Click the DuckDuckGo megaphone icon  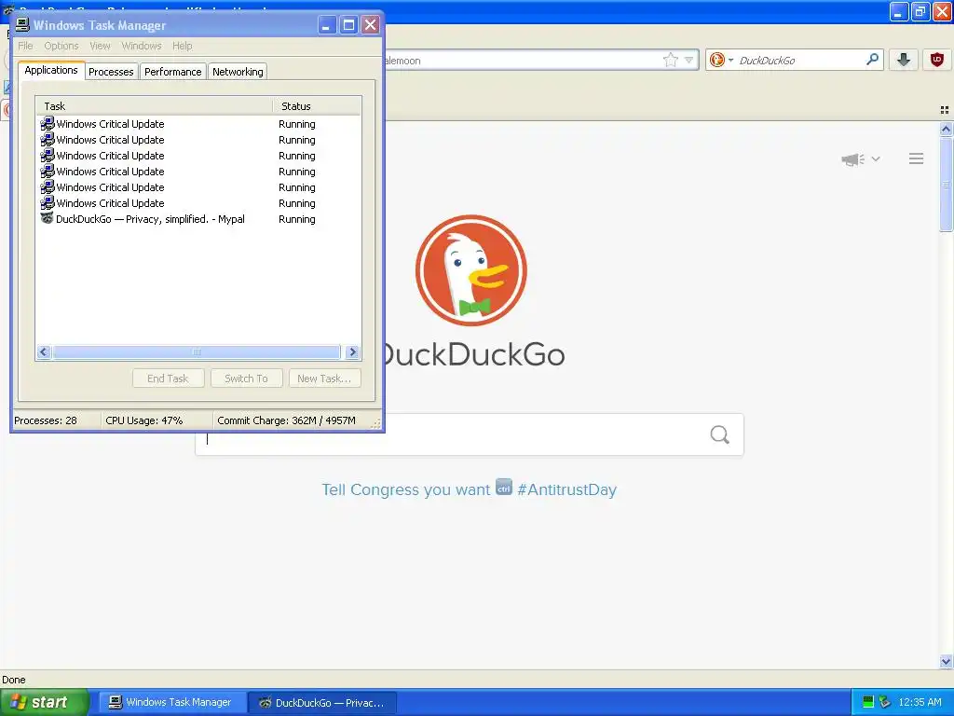(852, 159)
